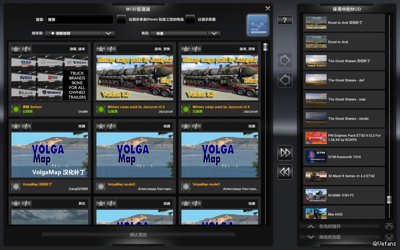The height and width of the screenshot is (250, 400).
Task: Click the 优先权提升 button
Action: 340,227
